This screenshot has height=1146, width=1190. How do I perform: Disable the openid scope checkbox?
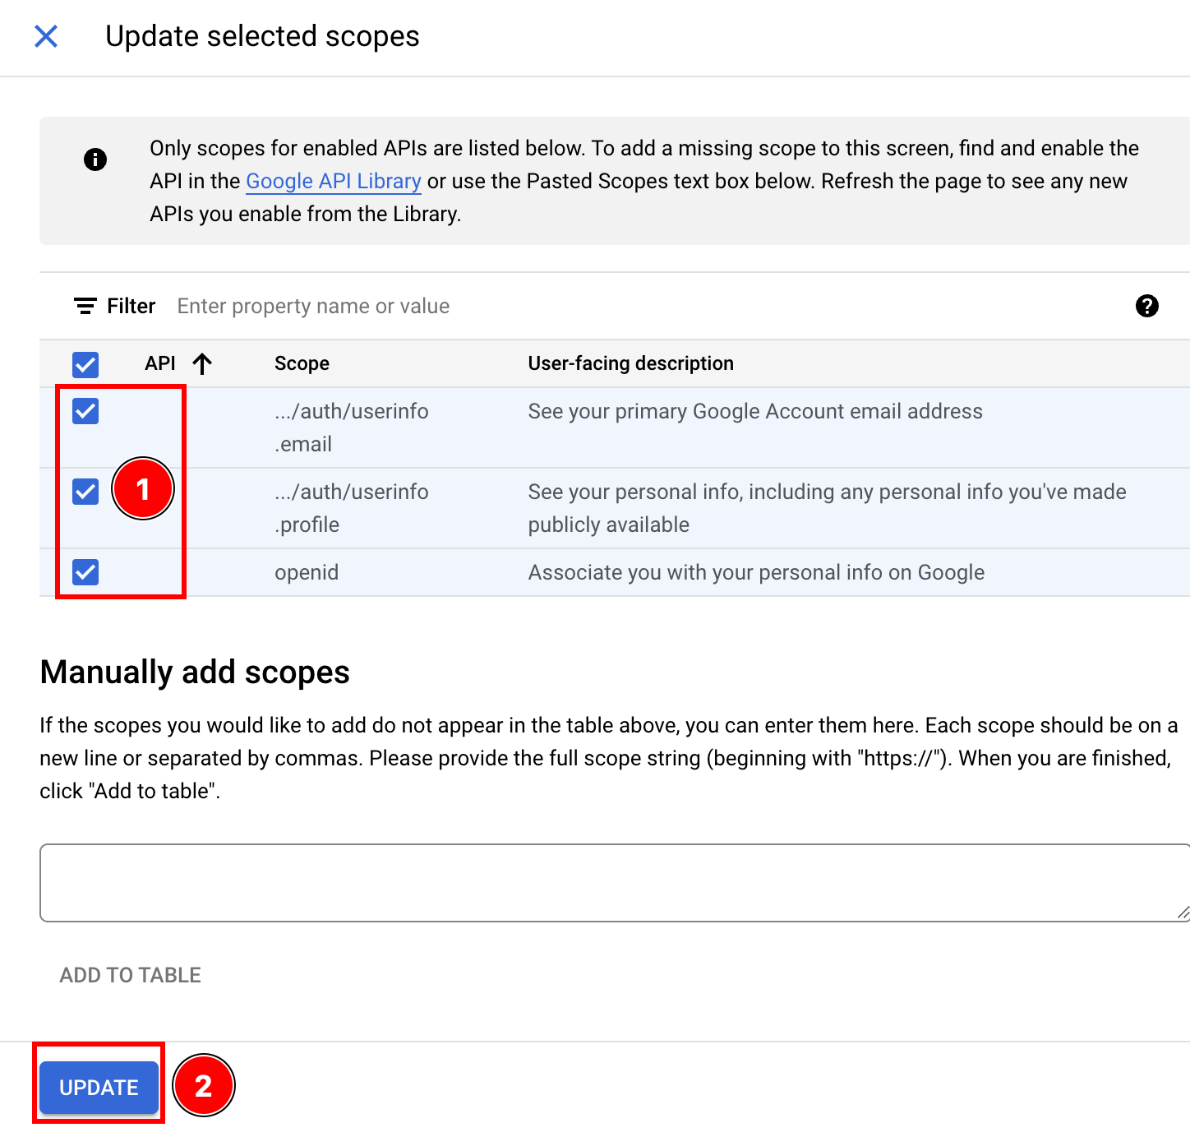pyautogui.click(x=85, y=572)
